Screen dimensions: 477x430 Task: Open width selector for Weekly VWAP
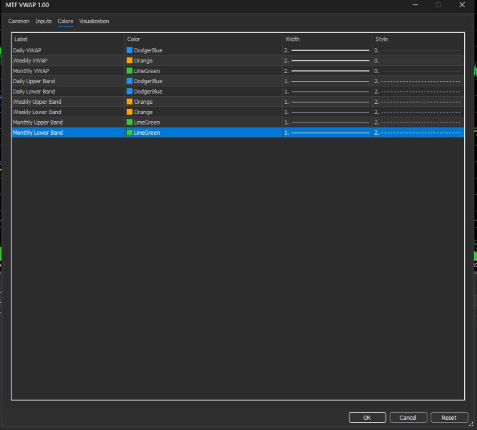click(x=327, y=61)
